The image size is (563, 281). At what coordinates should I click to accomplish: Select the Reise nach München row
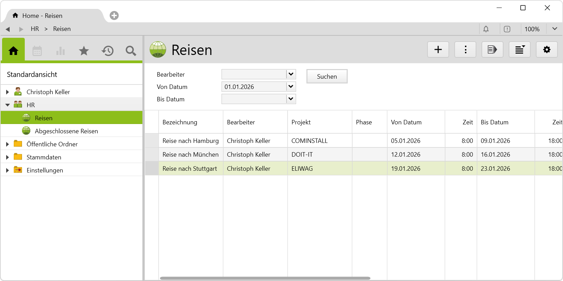pos(191,155)
